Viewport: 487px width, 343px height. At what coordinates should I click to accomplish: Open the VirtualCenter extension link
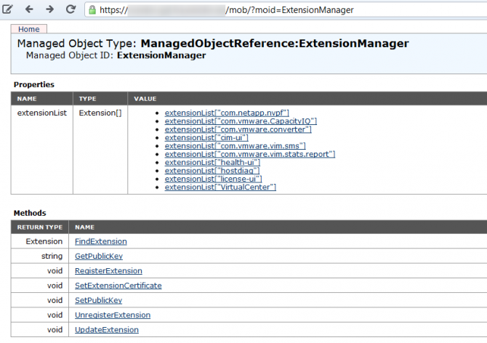(x=220, y=187)
